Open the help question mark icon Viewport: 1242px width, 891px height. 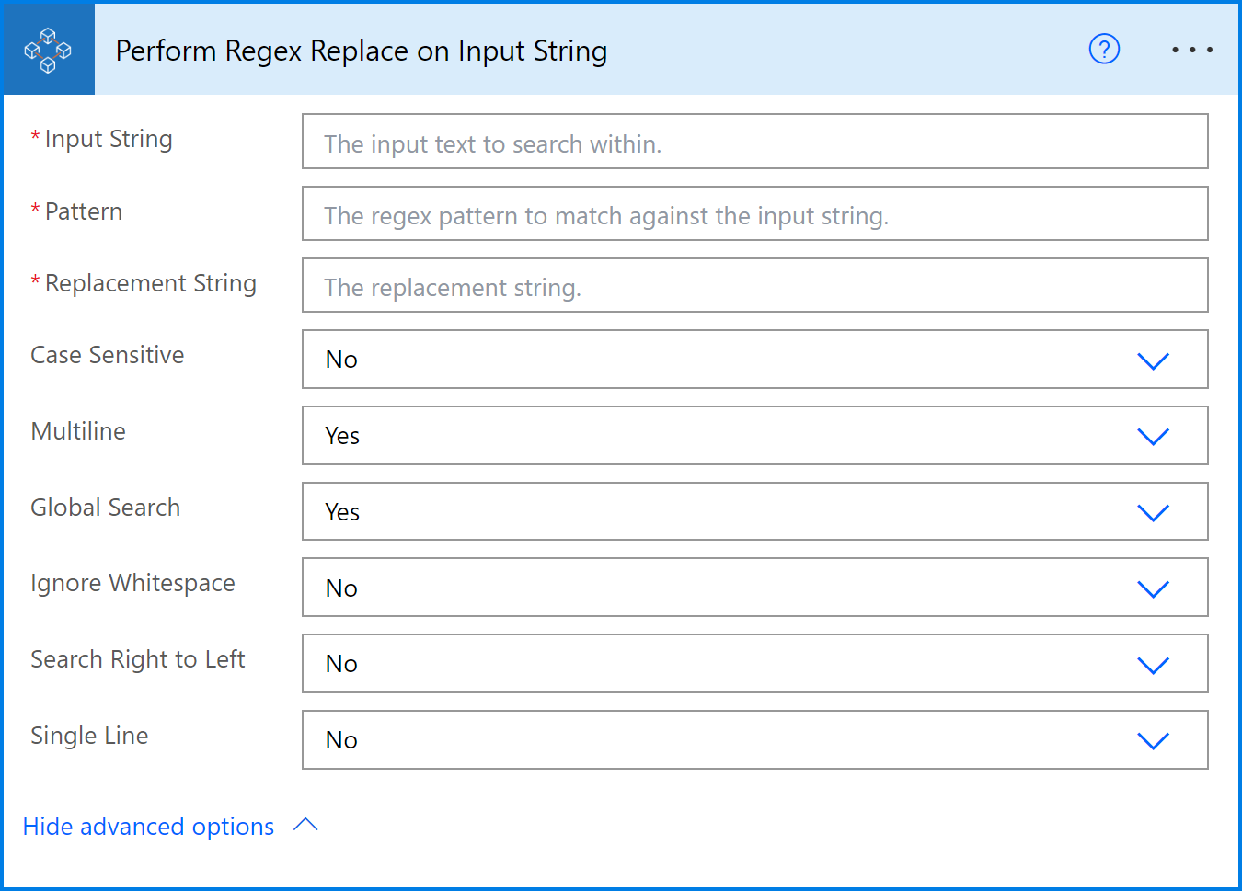coord(1104,49)
